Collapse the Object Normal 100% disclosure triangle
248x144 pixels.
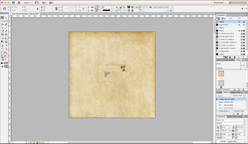click(217, 99)
